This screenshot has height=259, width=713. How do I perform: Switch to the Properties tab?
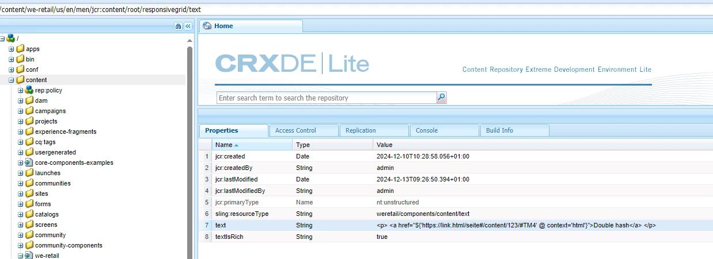coord(233,130)
